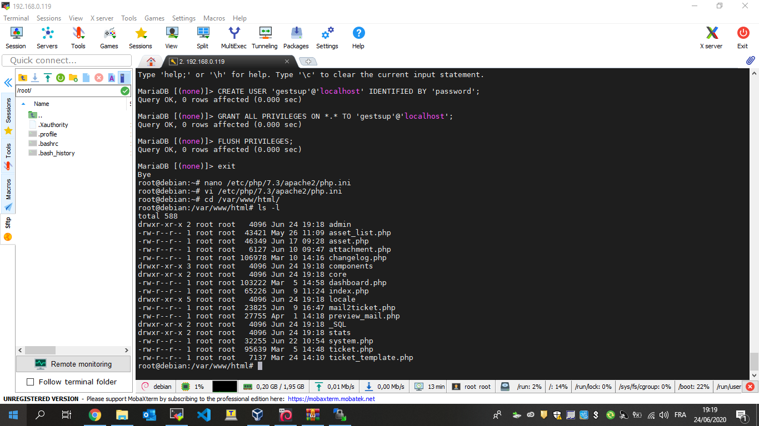This screenshot has height=426, width=759.
Task: Download selected files in SFTP toolbar
Action: click(35, 78)
